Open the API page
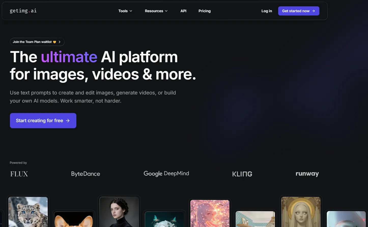Viewport: 368px width, 227px height. (183, 11)
